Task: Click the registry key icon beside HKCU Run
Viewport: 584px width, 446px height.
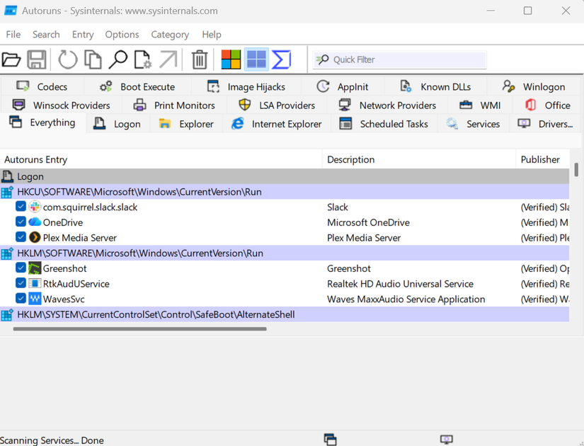Action: tap(8, 191)
